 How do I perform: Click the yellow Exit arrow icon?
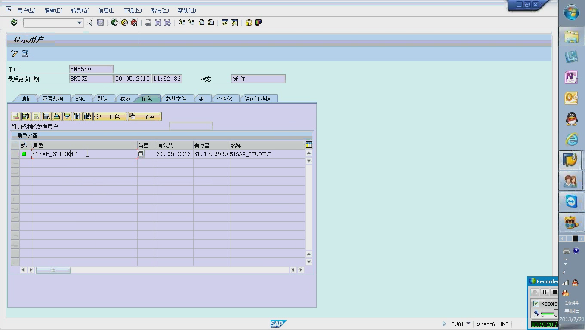pyautogui.click(x=124, y=23)
